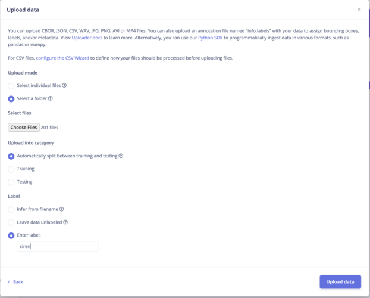370x298 pixels.
Task: Enable automatic split between training and testing
Action: click(x=11, y=156)
